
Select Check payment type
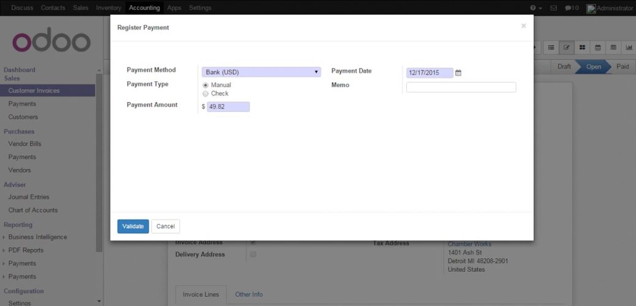pos(205,94)
